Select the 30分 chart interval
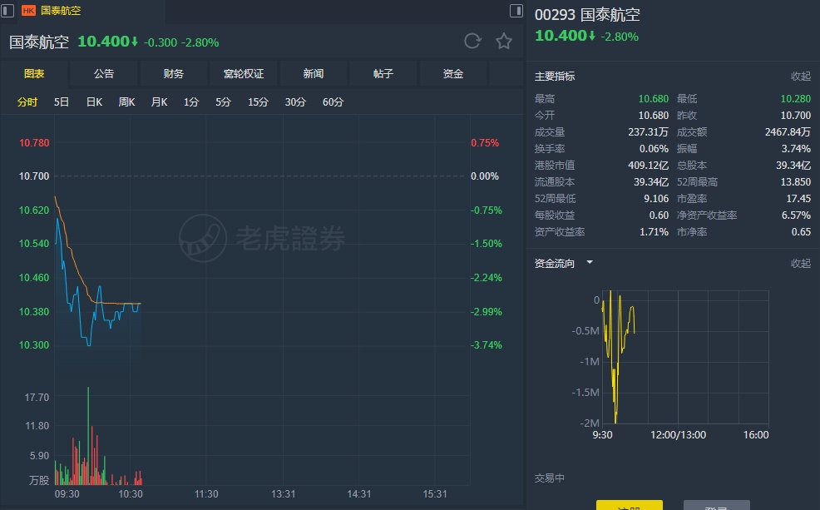Screen dimensions: 820x510 [x=295, y=102]
